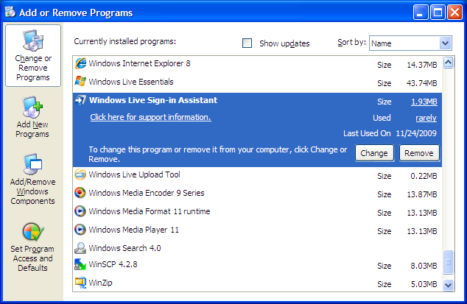Open Set Program Access and Defaults
The height and width of the screenshot is (304, 467).
click(33, 247)
